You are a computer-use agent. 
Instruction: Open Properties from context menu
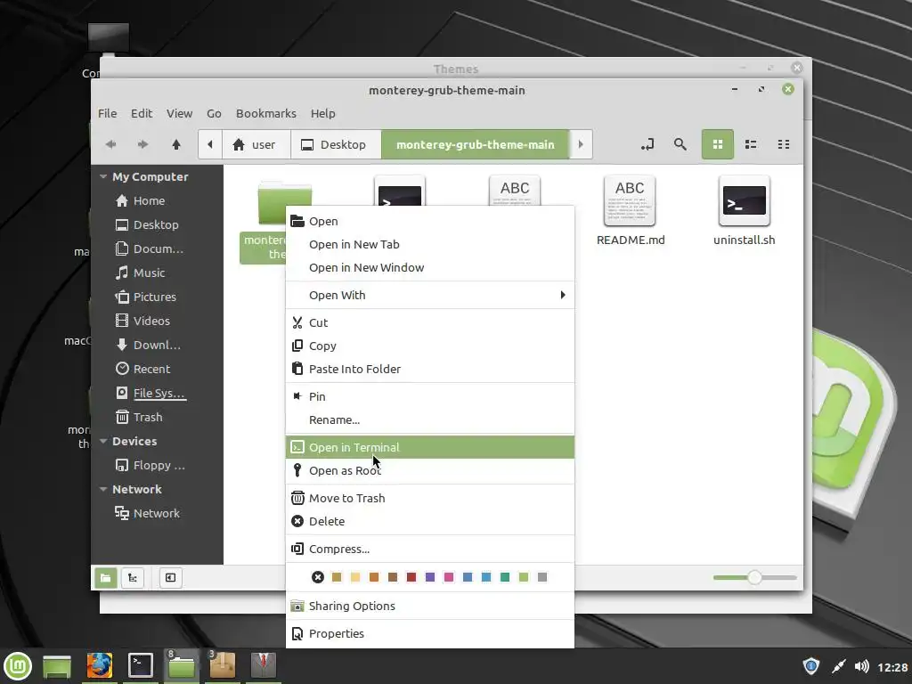point(430,633)
